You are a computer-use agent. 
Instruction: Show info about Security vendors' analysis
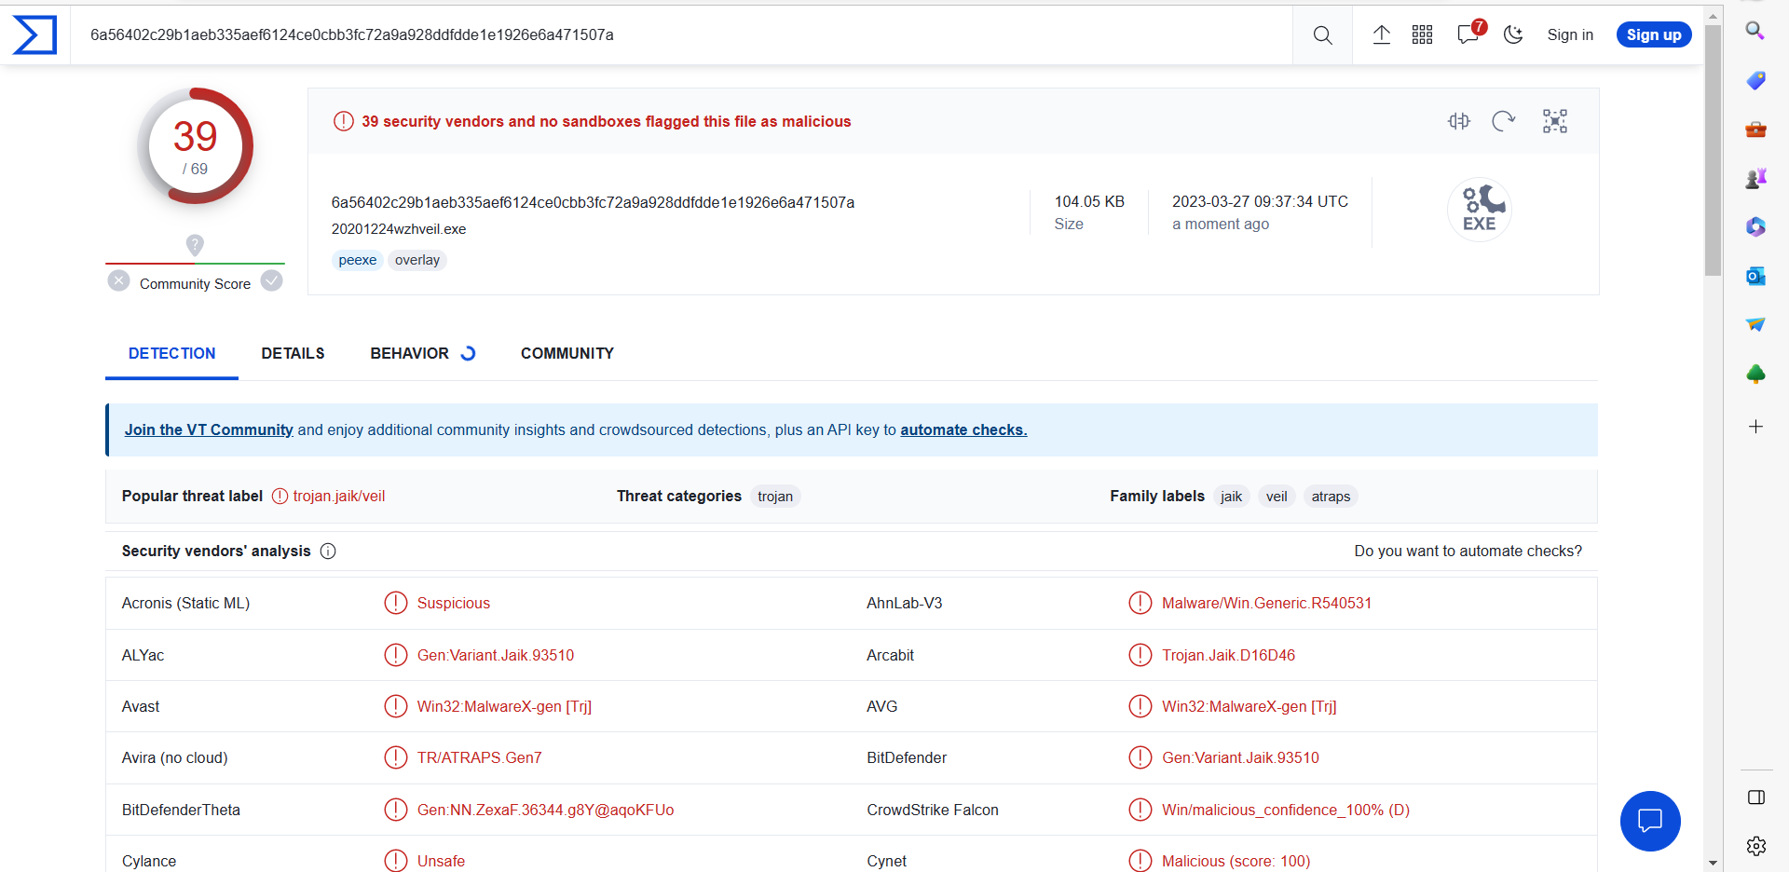click(x=328, y=552)
